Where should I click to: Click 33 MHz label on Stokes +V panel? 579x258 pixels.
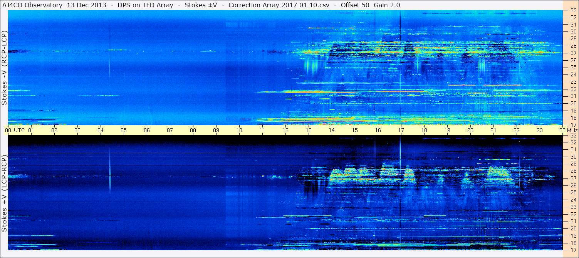573,135
